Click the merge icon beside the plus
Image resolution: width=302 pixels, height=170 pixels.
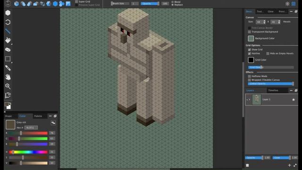295,165
